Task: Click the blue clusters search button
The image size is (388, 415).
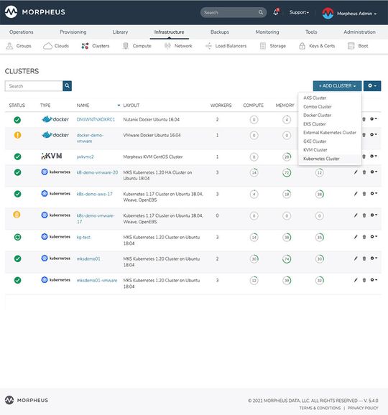Action: coord(68,85)
